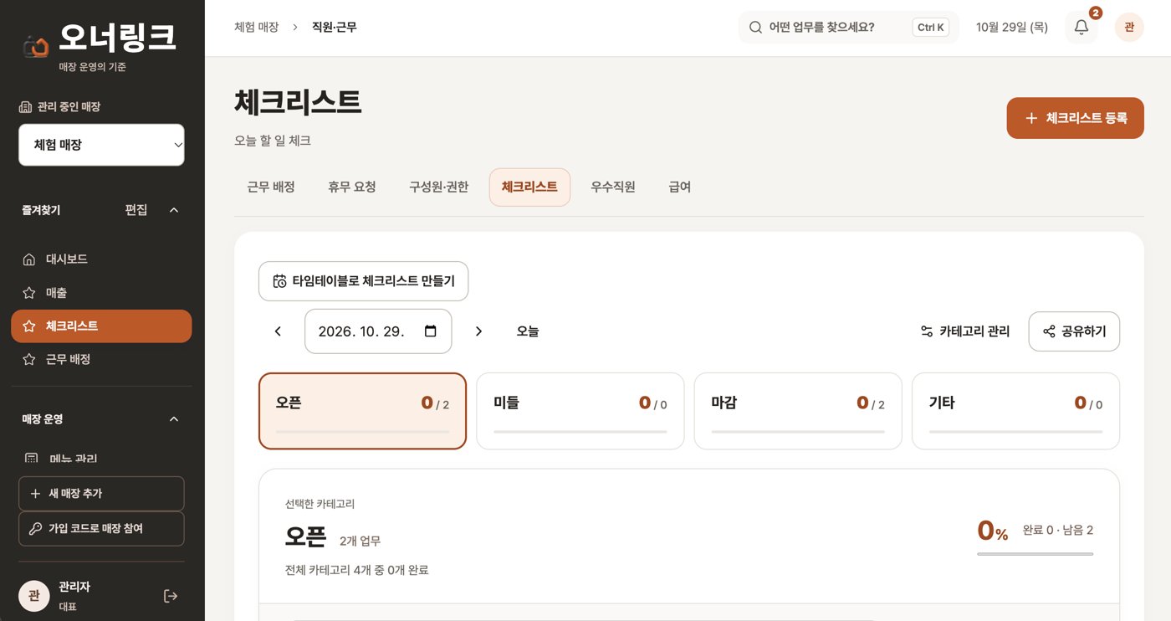Switch to the 근무 배정 tab
The height and width of the screenshot is (621, 1171).
271,187
